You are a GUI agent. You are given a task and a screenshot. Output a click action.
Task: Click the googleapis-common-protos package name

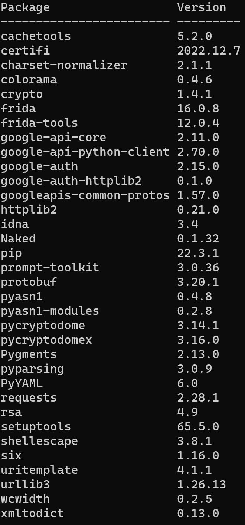[85, 195]
